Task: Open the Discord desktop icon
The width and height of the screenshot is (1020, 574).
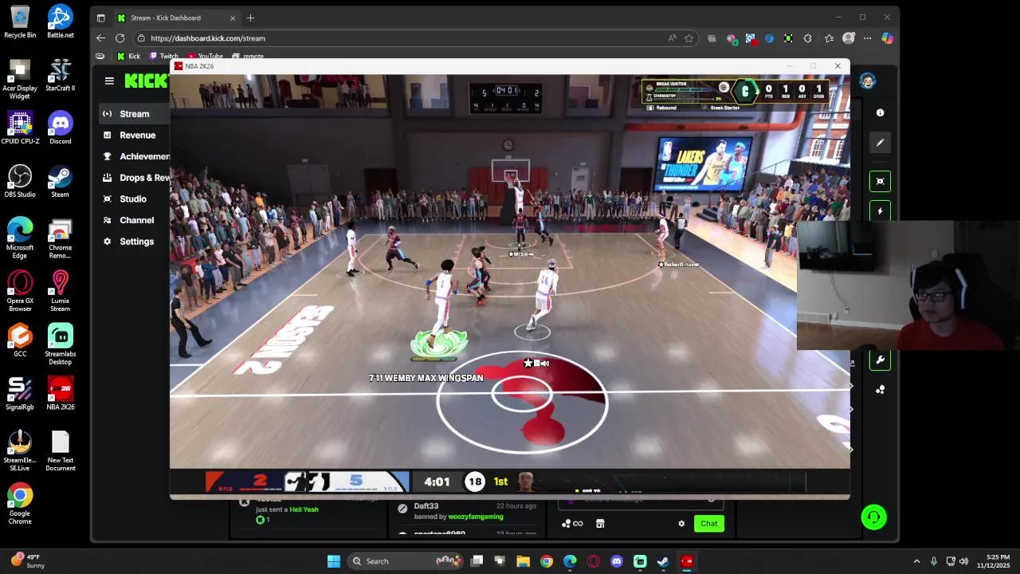Action: [x=60, y=128]
